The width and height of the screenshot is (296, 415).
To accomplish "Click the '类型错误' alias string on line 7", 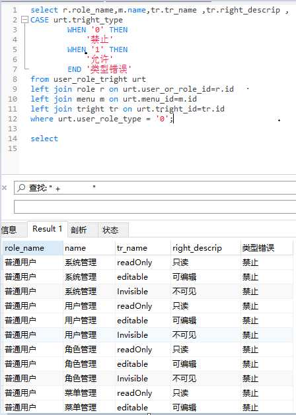I will [x=109, y=69].
